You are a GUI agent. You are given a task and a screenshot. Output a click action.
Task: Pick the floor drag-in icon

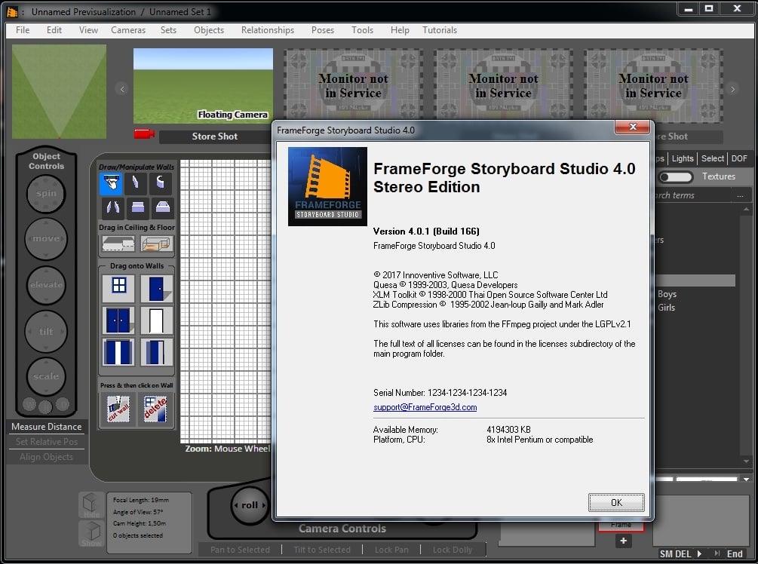[x=156, y=244]
